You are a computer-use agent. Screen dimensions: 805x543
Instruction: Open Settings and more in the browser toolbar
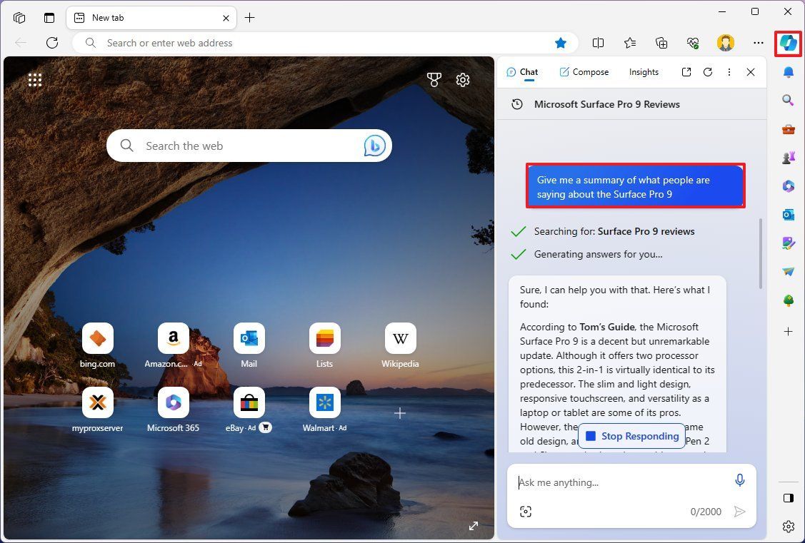(x=759, y=43)
